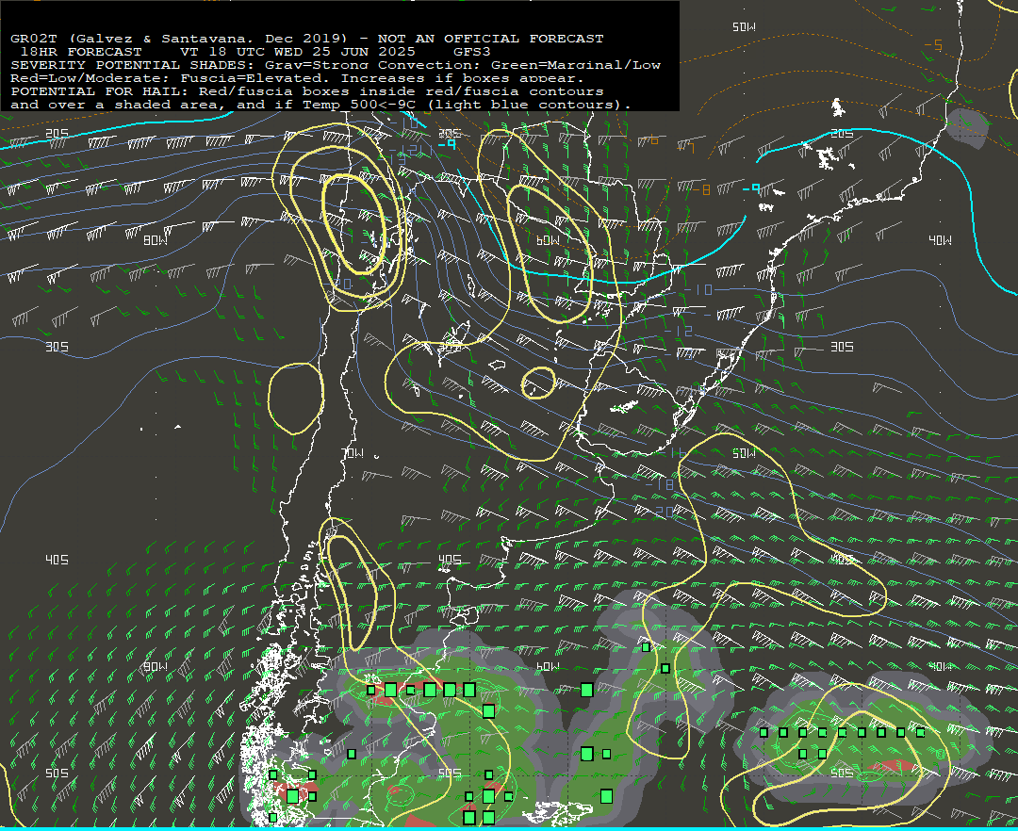Click the "SEVERITY POTENTIAL SHADES" legend line
1018x831 pixels.
point(336,65)
